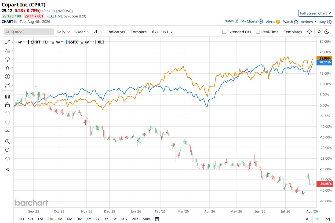
Task: Delete drawings with the trash icon
Action: click(8, 133)
